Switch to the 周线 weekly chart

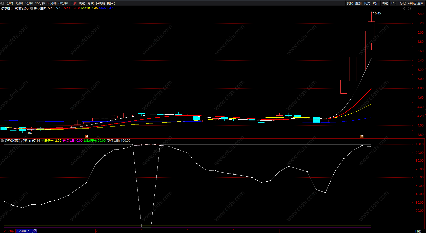coord(82,3)
